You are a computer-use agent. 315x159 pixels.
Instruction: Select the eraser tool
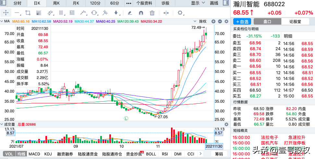click(x=130, y=13)
